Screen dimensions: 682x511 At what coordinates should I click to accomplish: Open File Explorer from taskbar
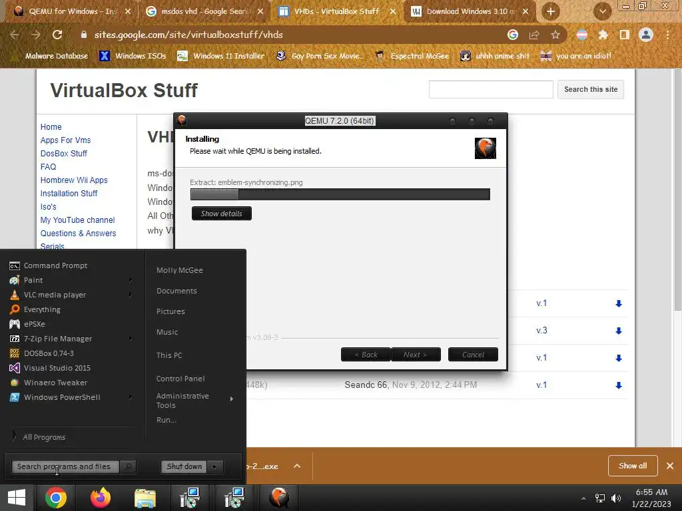tap(145, 498)
